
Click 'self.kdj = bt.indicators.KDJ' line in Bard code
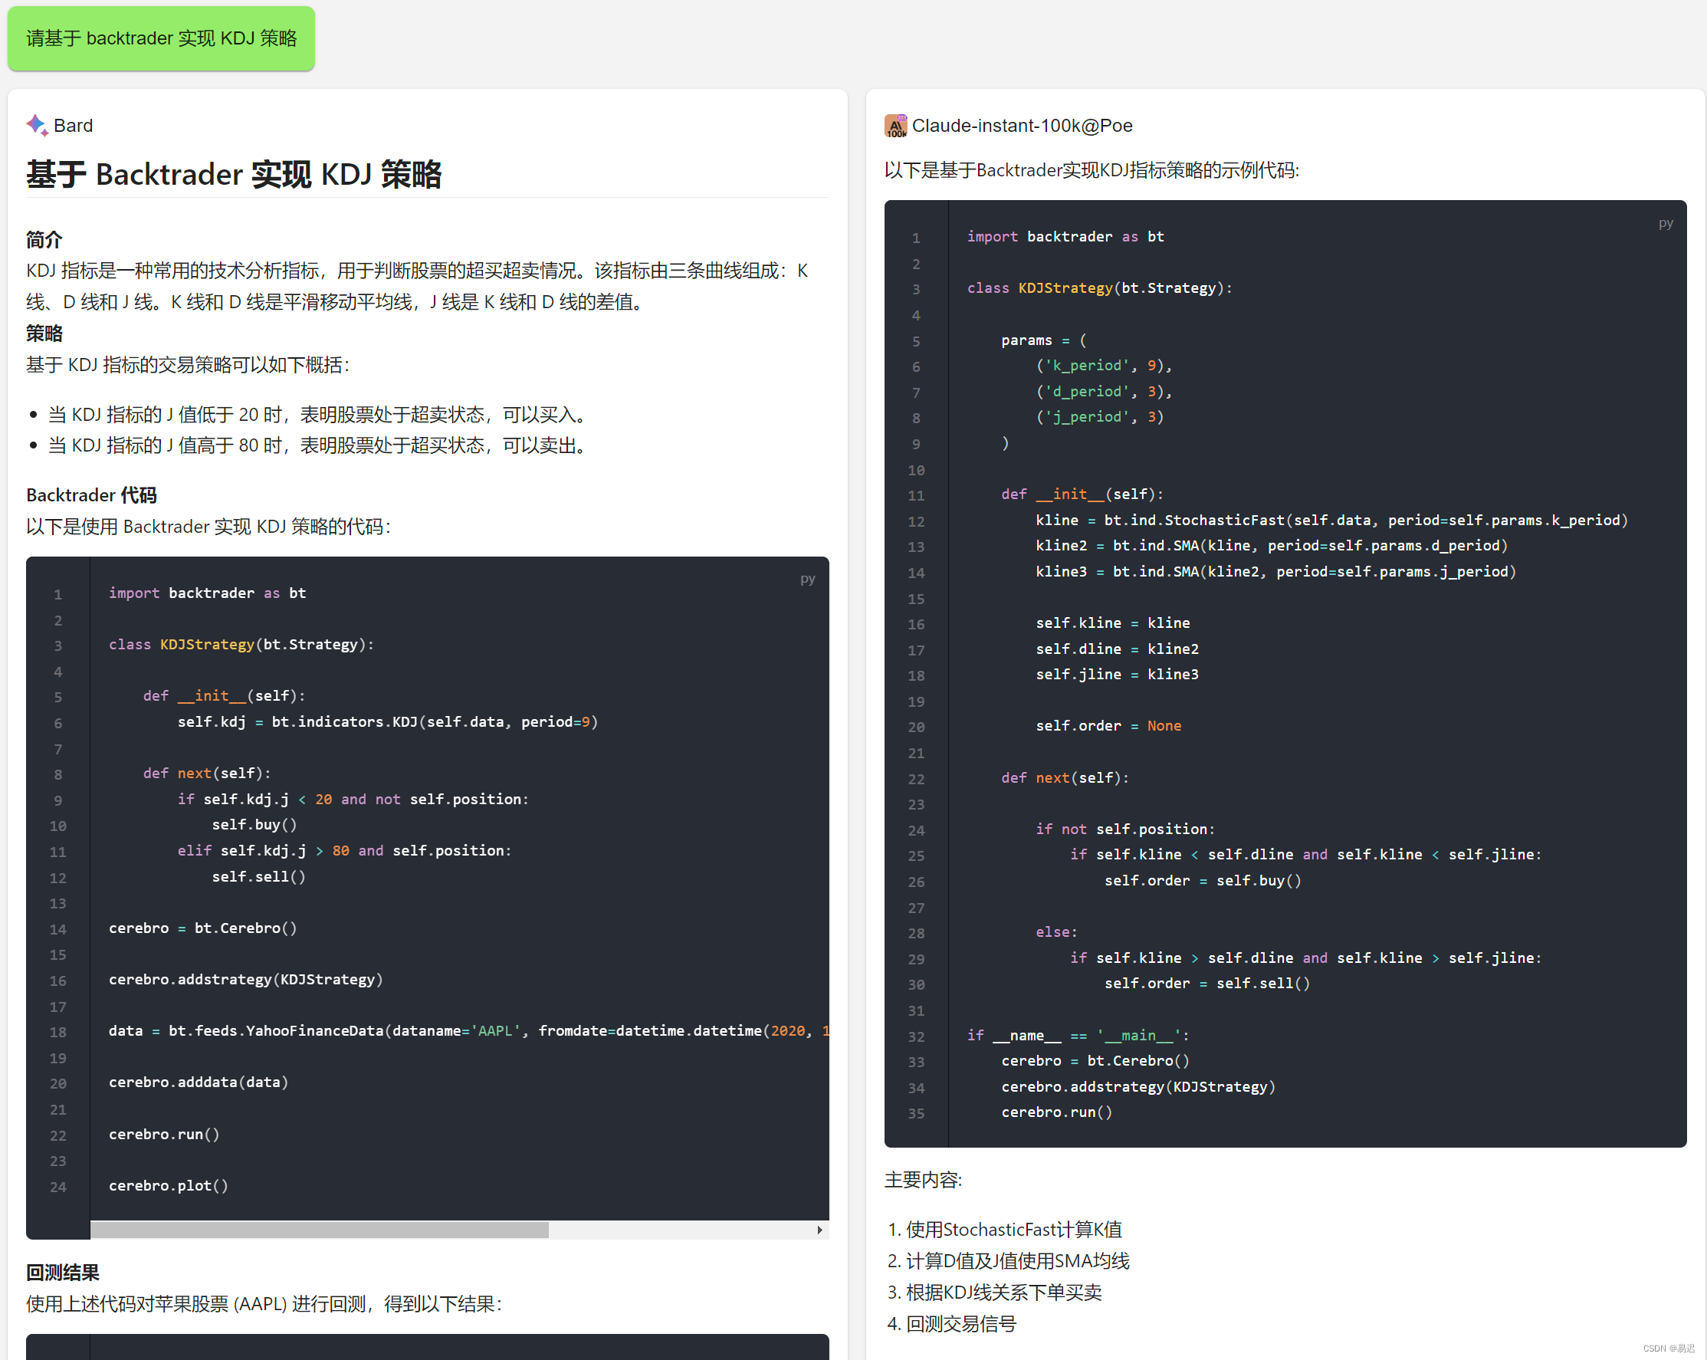tap(388, 721)
